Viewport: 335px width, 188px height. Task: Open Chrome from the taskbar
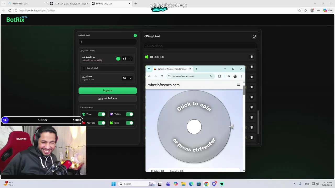206,184
